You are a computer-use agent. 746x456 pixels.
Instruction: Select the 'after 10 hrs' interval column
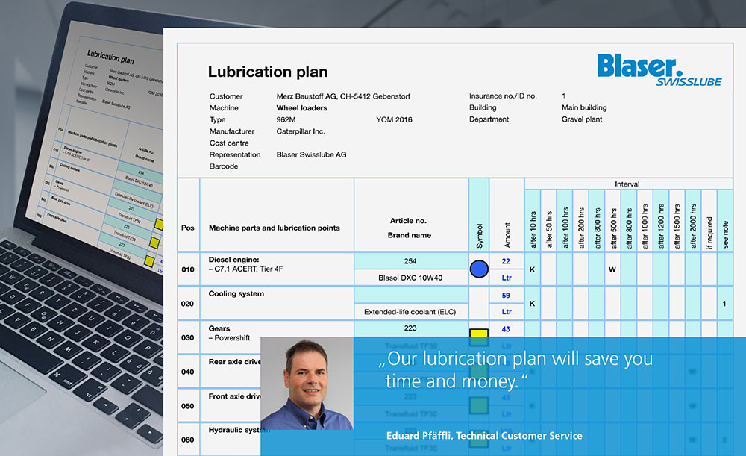point(533,230)
